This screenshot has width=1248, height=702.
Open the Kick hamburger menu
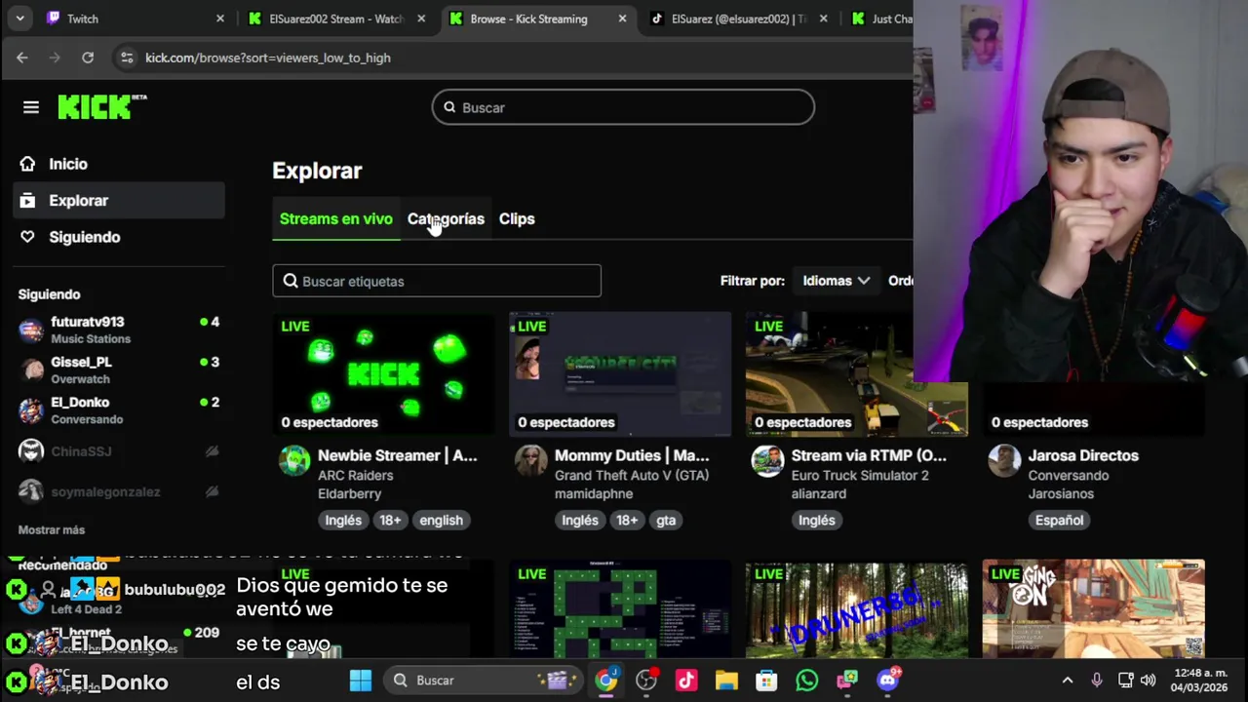[31, 107]
